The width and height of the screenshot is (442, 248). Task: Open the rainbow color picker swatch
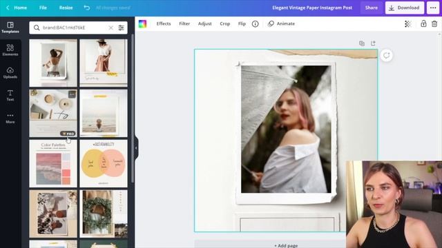click(143, 24)
